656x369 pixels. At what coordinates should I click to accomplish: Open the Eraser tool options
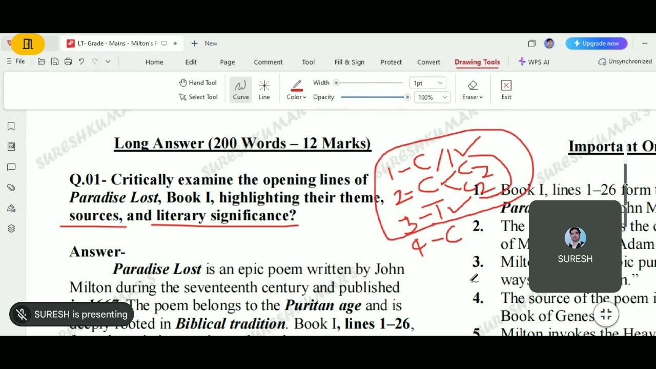[473, 90]
